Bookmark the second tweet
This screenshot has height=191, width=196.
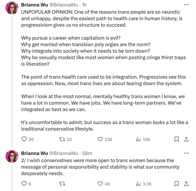[176, 184]
